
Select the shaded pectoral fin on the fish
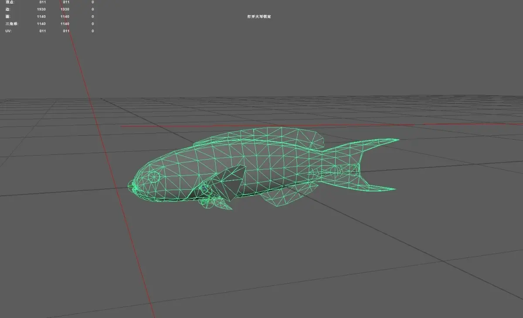click(231, 182)
